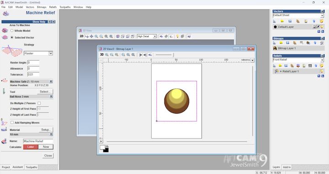Image resolution: width=329 pixels, height=174 pixels.
Task: Open the Reliefs menu
Action: click(x=53, y=7)
